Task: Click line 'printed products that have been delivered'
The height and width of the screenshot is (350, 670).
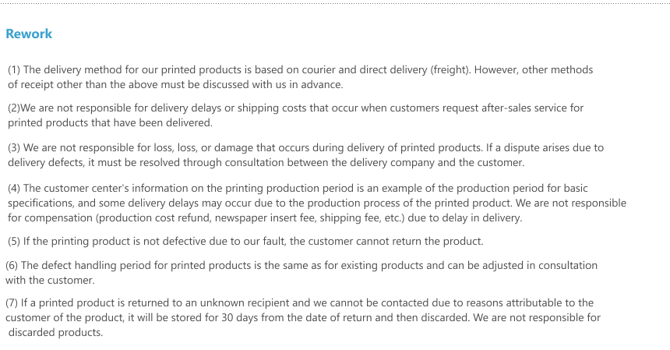Action: [x=110, y=122]
